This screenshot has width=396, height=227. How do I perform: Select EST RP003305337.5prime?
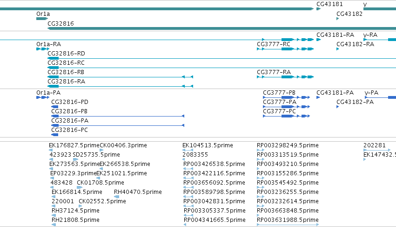pos(215,211)
